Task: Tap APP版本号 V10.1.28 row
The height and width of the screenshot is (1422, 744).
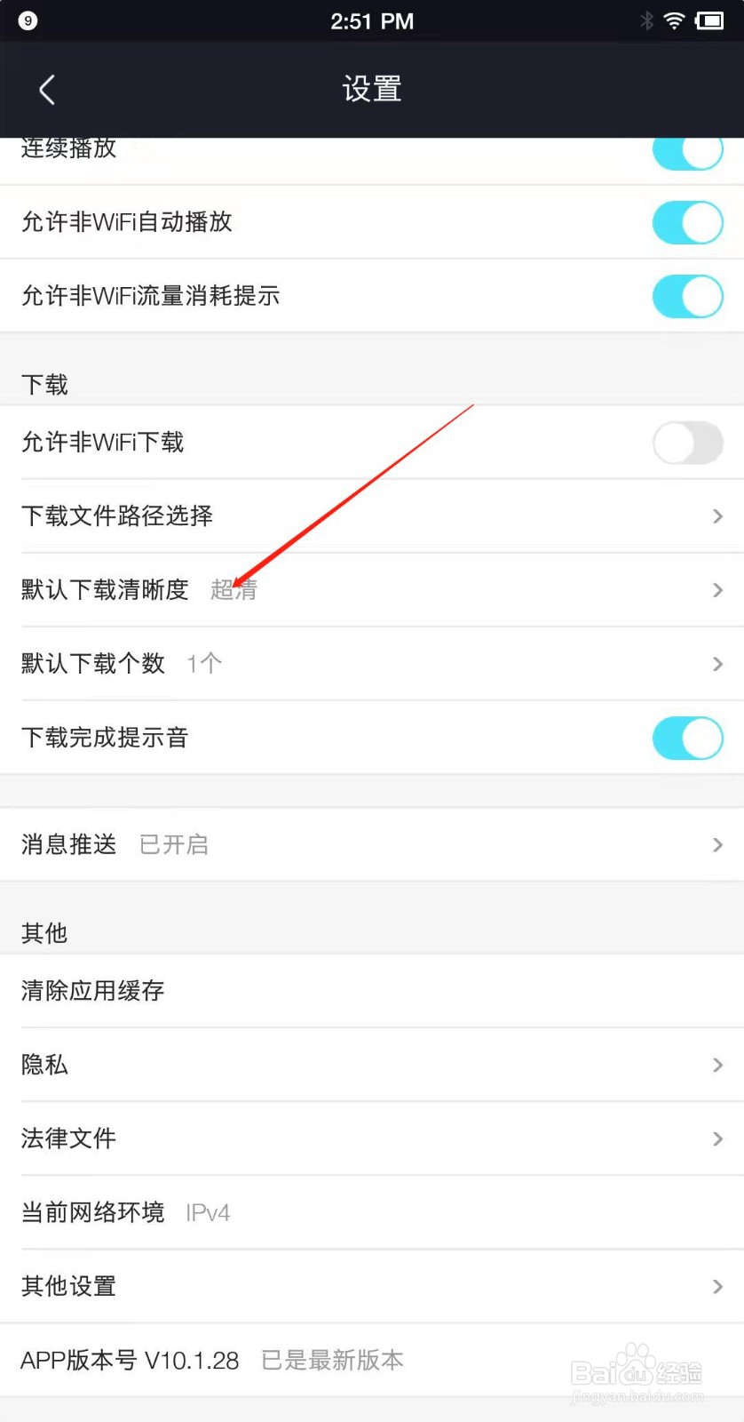Action: click(372, 1360)
